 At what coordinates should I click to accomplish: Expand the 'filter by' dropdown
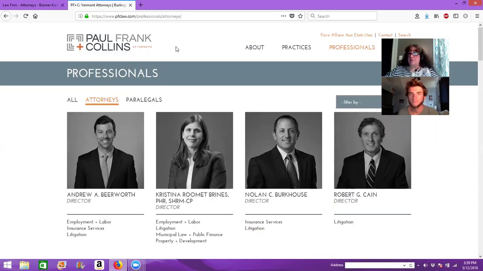358,102
